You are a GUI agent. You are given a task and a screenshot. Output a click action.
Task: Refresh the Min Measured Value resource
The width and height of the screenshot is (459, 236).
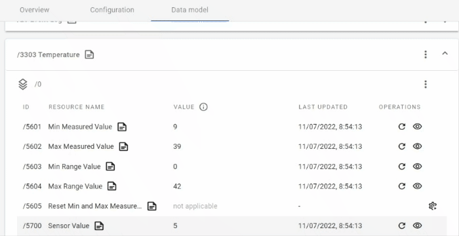401,127
